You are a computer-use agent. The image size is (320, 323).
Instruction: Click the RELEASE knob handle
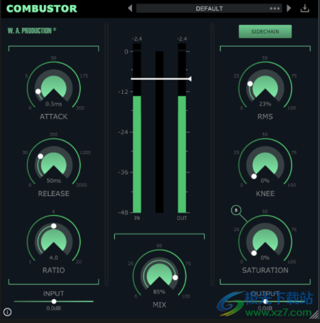(41, 156)
